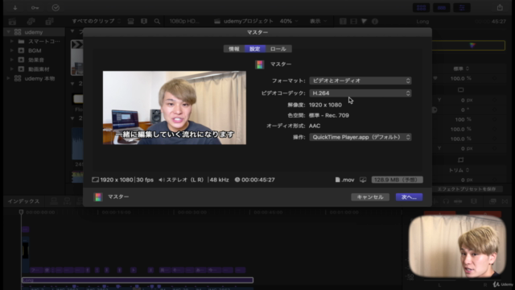
Task: Click the share export icon in toolbar
Action: (x=500, y=7)
